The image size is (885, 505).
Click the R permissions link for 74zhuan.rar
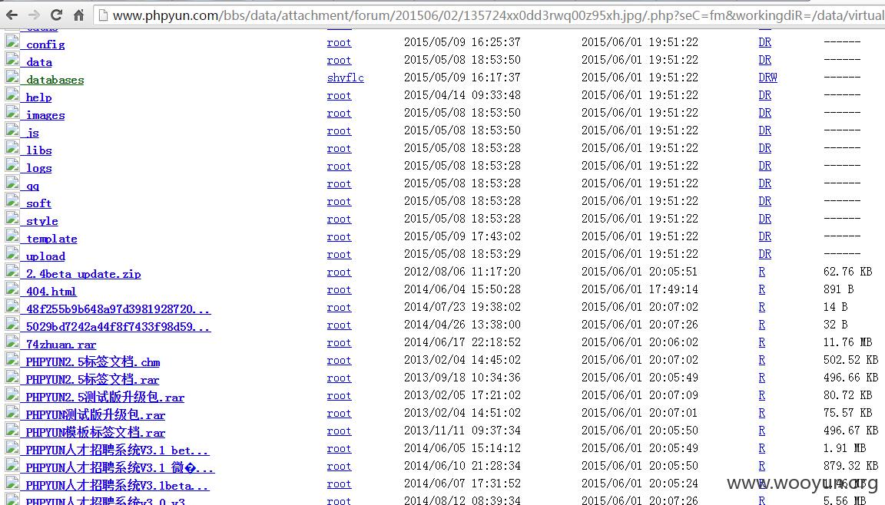762,342
